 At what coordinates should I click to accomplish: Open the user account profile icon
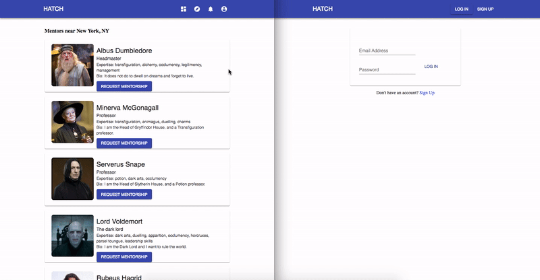[x=224, y=9]
